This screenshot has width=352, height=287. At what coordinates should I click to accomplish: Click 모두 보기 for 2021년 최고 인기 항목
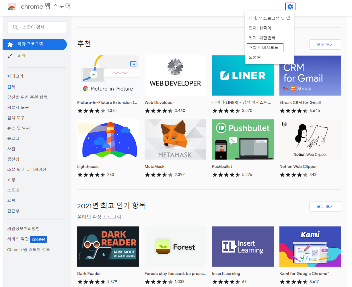325,206
